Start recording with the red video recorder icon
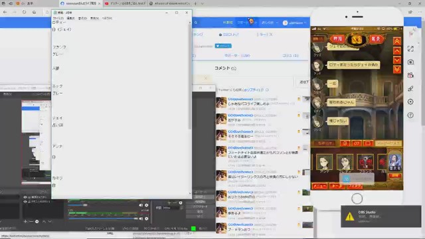Screen dimensions: 425x239 click(410, 75)
